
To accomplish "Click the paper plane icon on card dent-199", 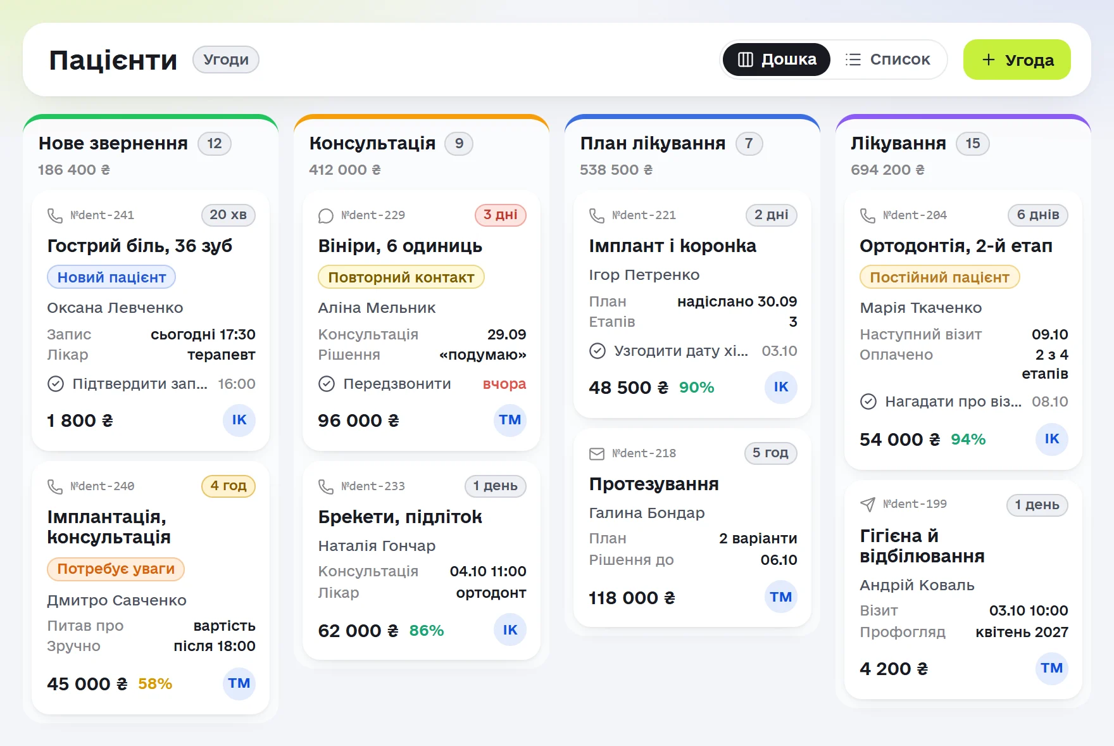I will click(868, 504).
